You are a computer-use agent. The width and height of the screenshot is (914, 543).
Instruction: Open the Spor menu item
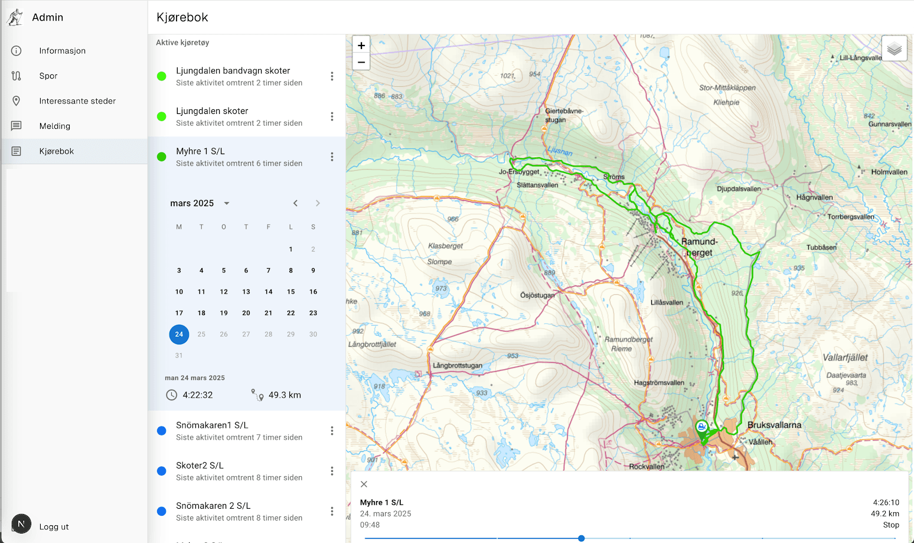tap(48, 76)
